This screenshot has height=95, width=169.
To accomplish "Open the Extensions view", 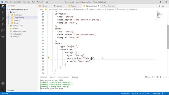I will click(x=3, y=31).
